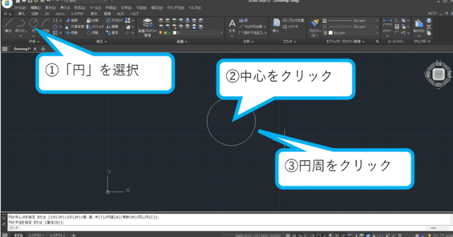Screen dimensions: 453x237
Task: Switch to the モデル layout tab
Action: (x=18, y=235)
